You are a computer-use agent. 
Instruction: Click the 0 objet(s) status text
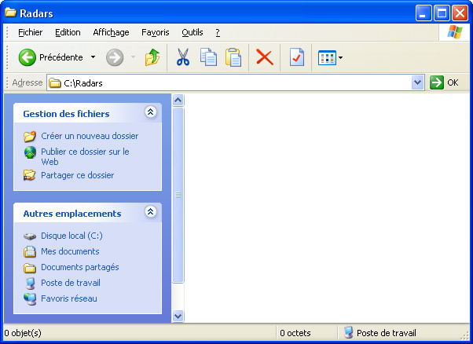pos(23,333)
